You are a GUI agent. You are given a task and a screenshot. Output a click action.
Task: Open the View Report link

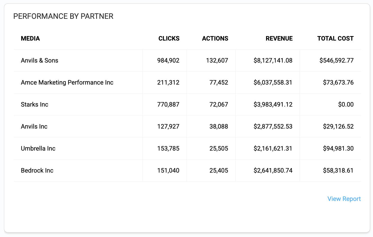pyautogui.click(x=344, y=199)
